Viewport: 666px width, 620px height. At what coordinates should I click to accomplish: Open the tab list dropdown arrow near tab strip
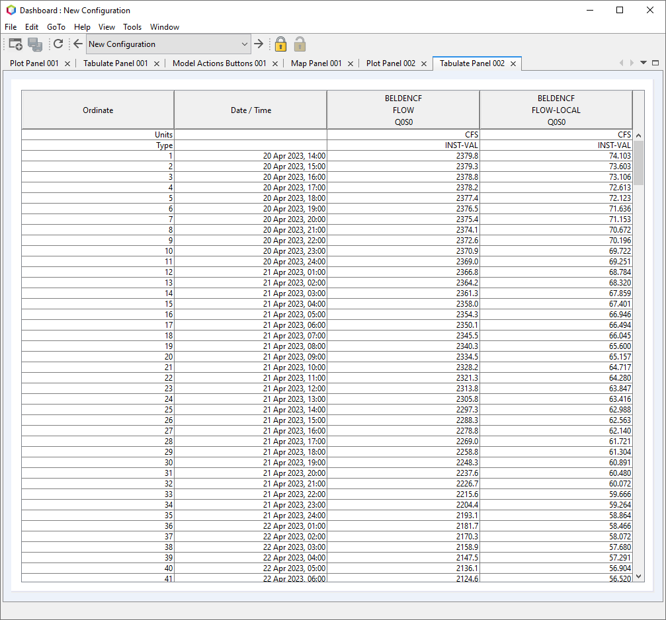(x=642, y=62)
